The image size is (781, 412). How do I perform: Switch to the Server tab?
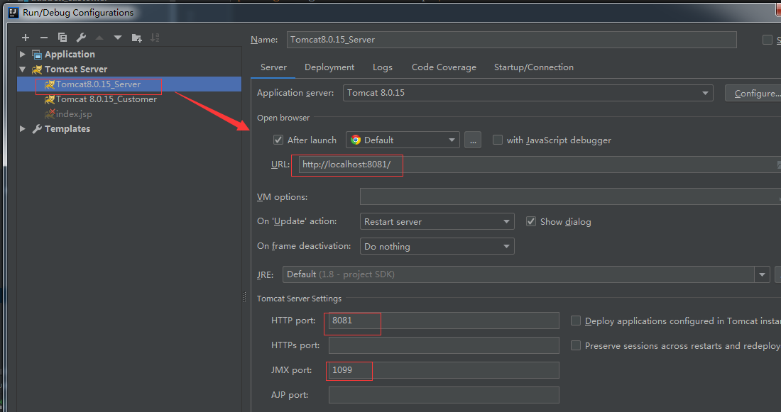273,67
